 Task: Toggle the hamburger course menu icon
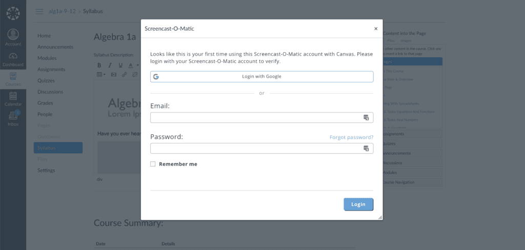click(x=39, y=11)
